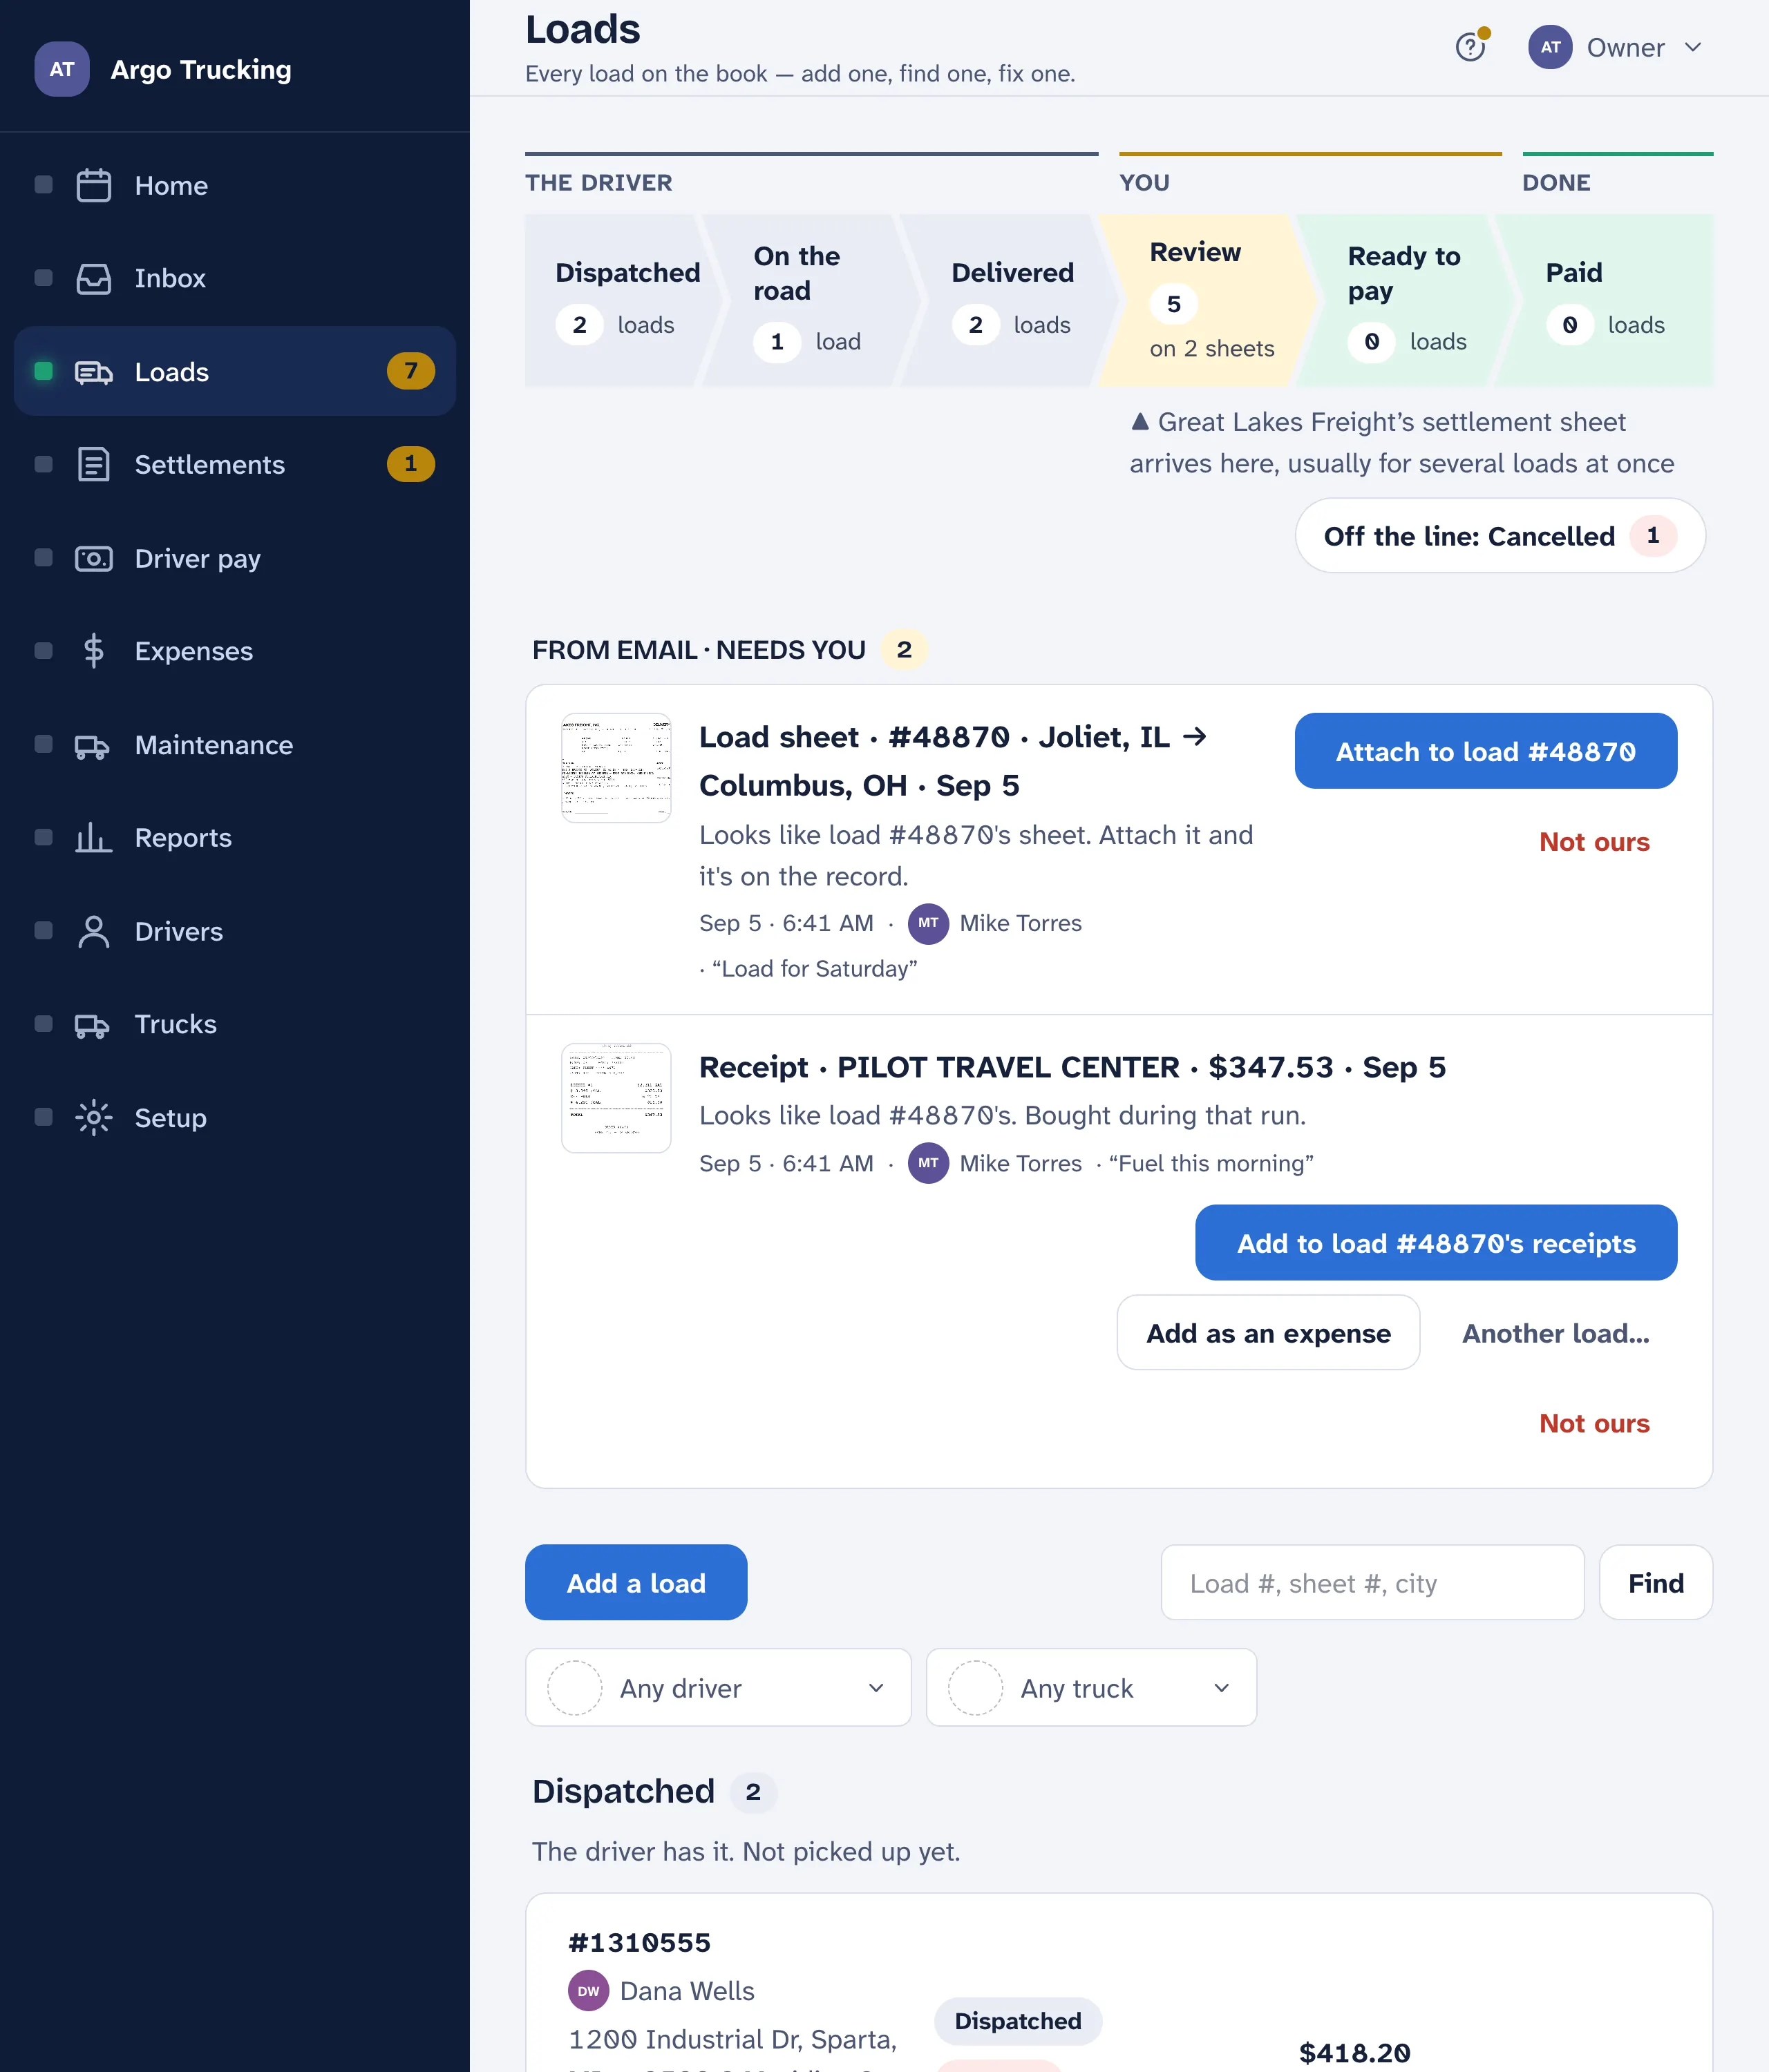Click the Settlements badge showing 1
Image resolution: width=1769 pixels, height=2072 pixels.
tap(411, 464)
